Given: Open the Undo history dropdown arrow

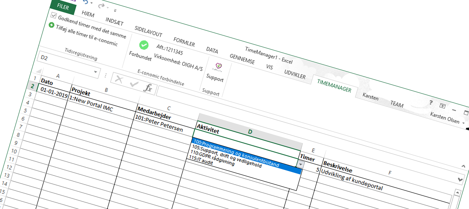Looking at the screenshot, I should point(91,3).
